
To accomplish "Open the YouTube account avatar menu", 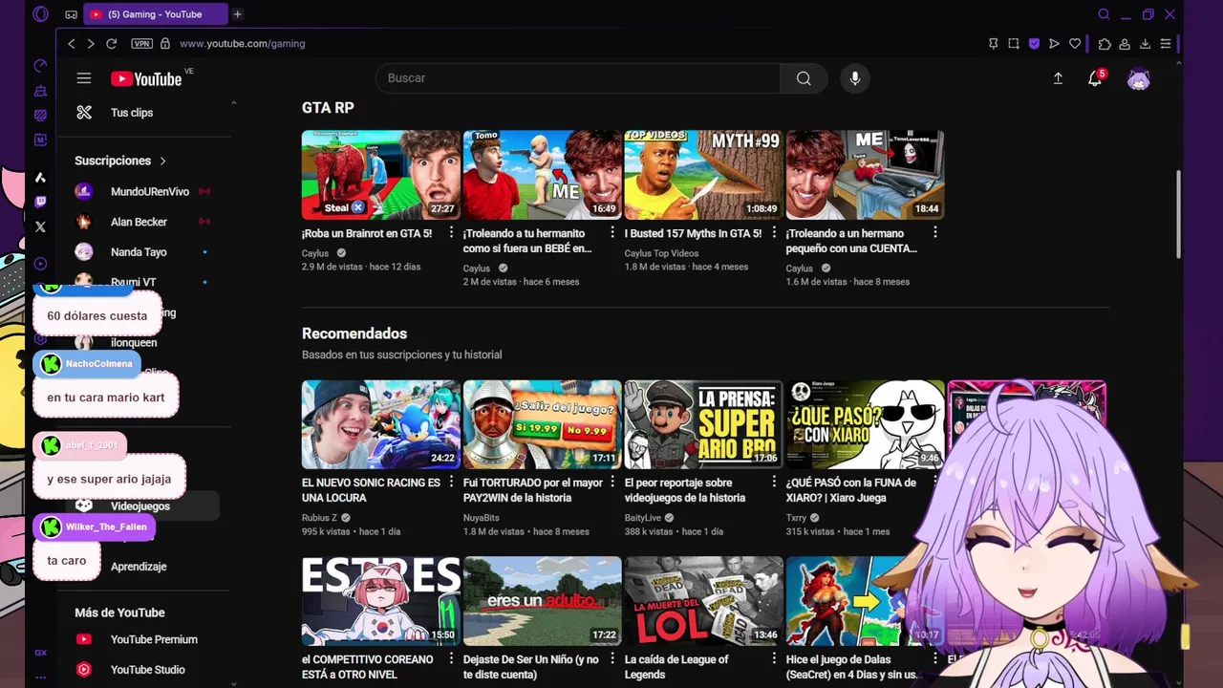I will click(x=1138, y=79).
